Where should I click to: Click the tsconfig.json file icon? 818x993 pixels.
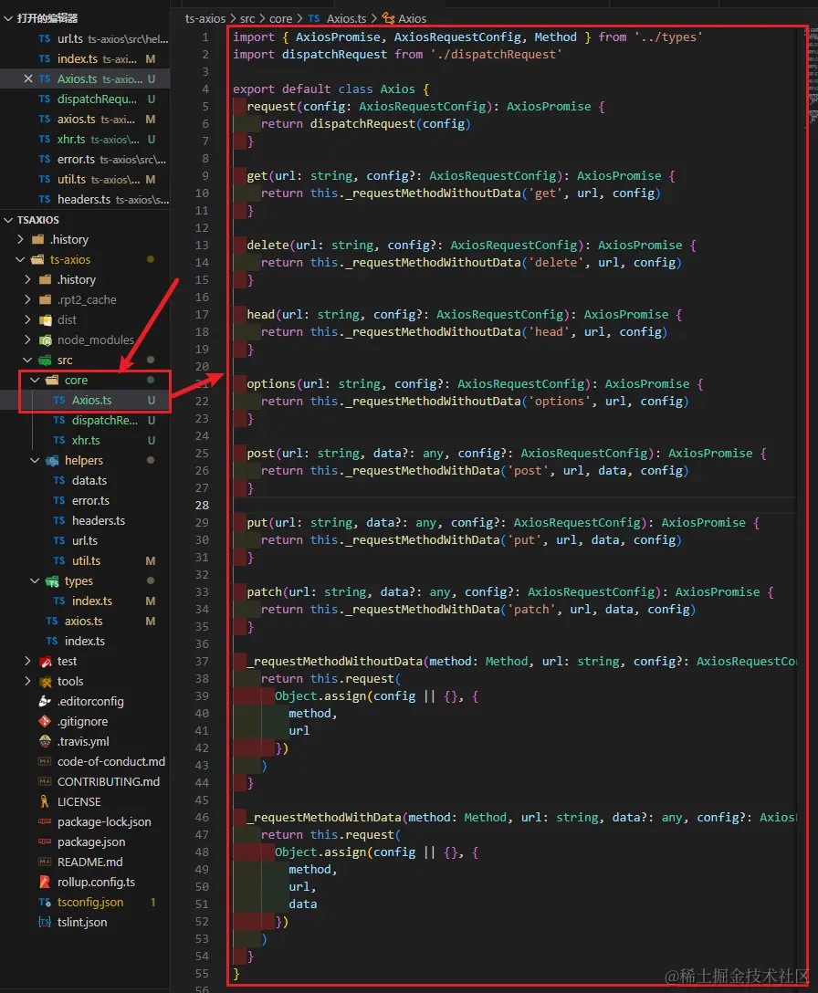pos(45,903)
